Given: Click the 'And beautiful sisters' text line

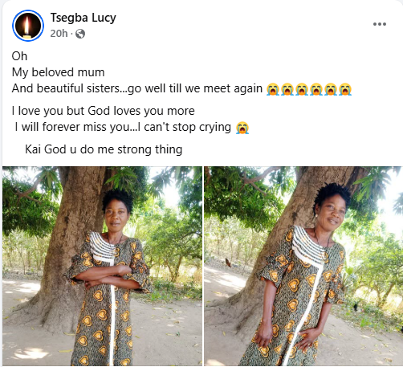Looking at the screenshot, I should click(x=137, y=88).
